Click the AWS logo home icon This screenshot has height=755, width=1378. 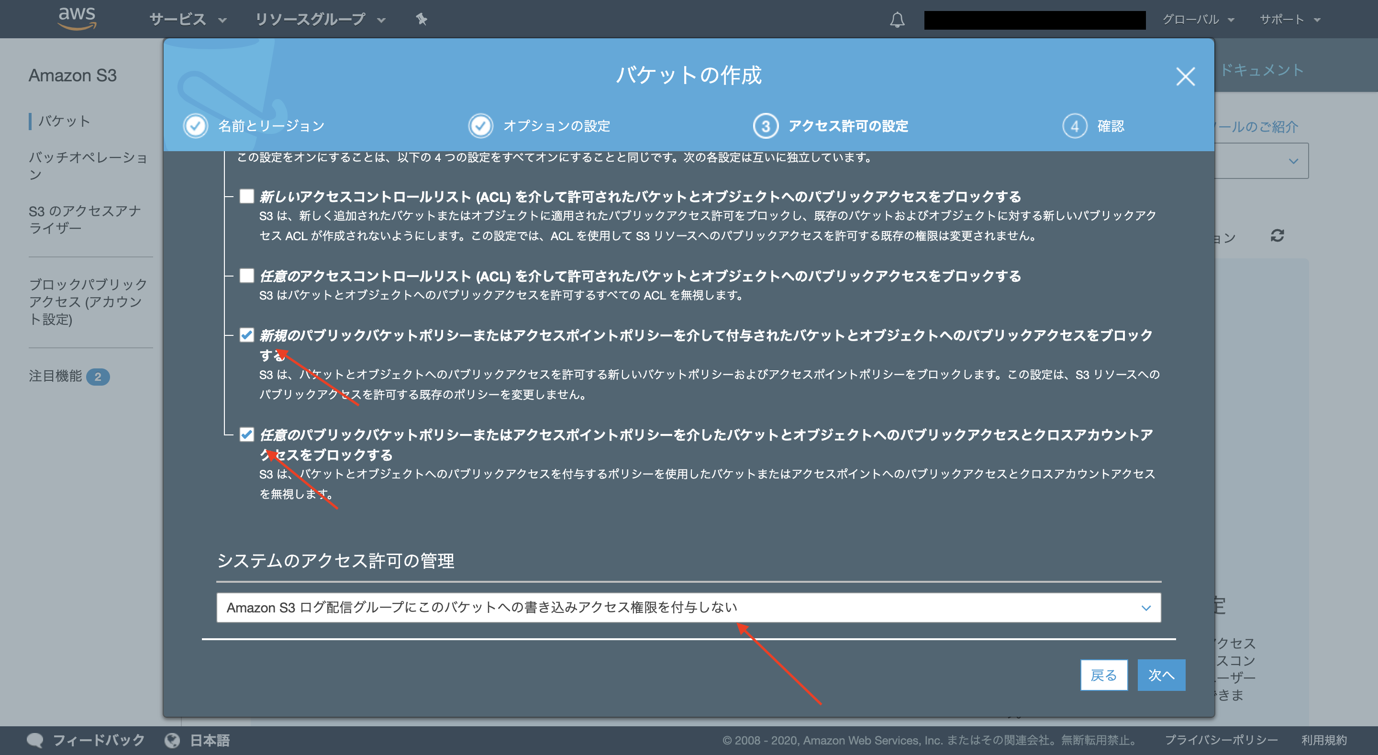point(77,19)
